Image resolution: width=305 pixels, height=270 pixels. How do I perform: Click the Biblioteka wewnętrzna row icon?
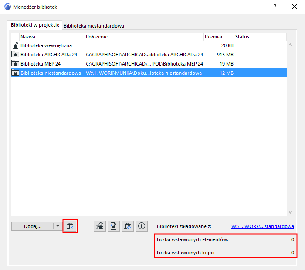click(15, 45)
